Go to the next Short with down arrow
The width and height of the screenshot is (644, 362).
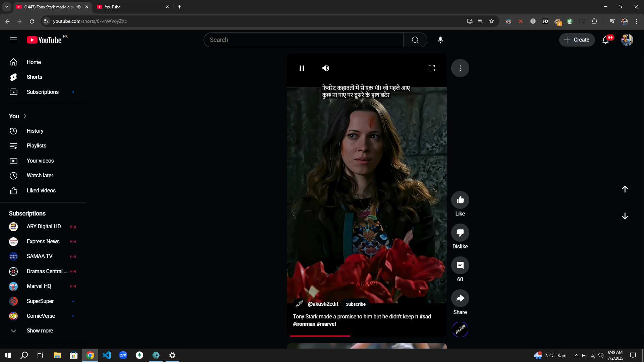pyautogui.click(x=625, y=216)
